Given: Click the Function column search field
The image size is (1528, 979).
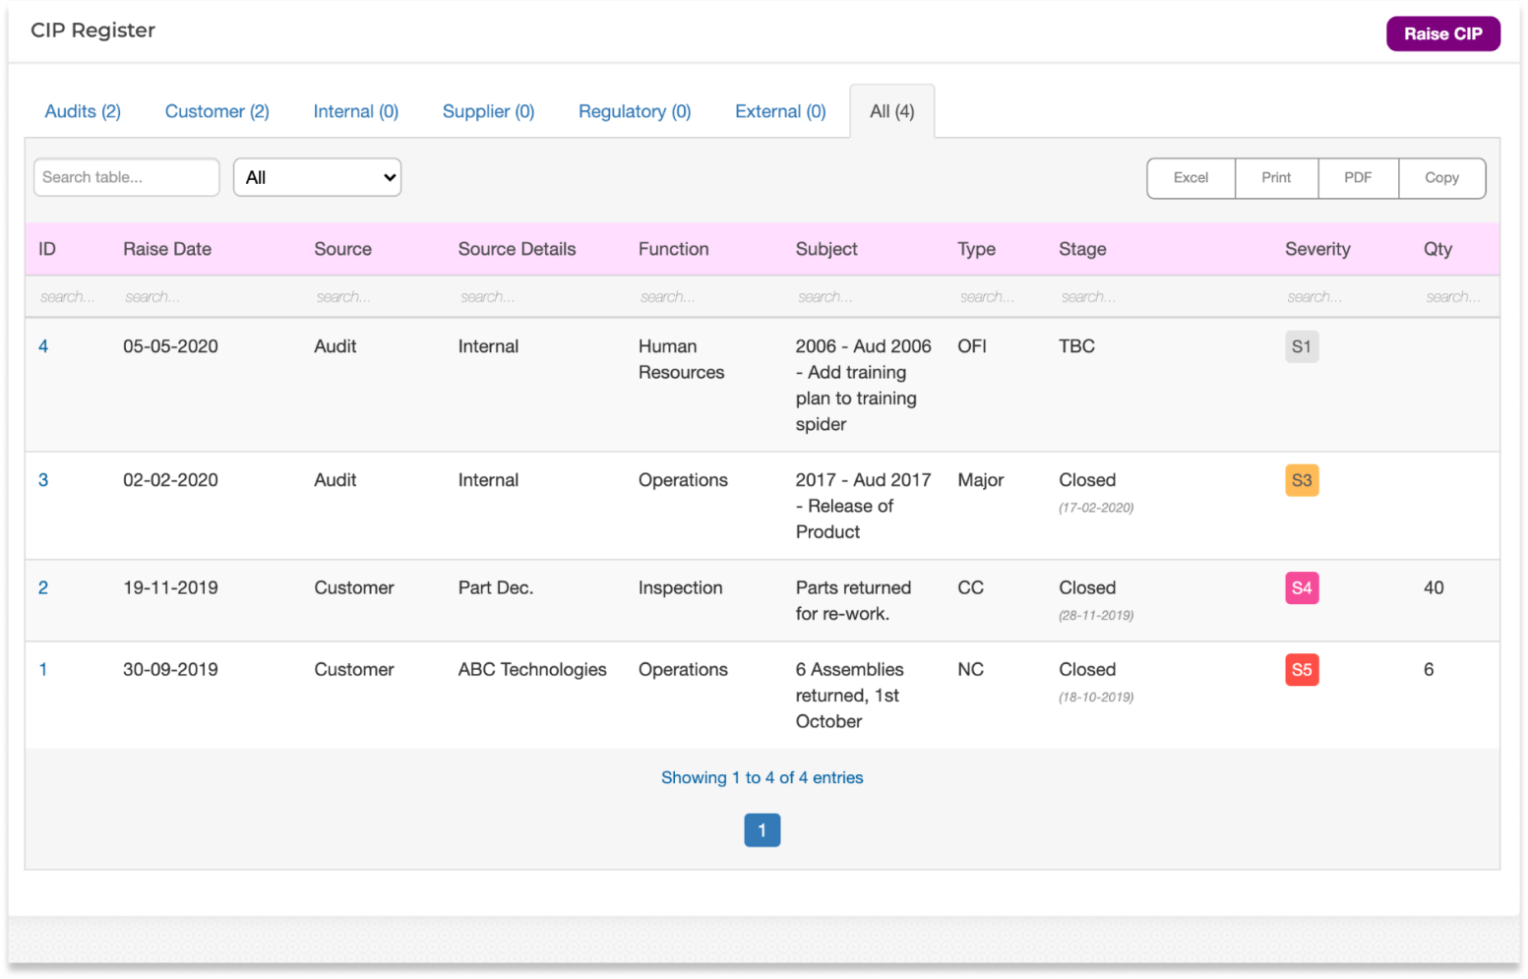Looking at the screenshot, I should click(x=667, y=296).
